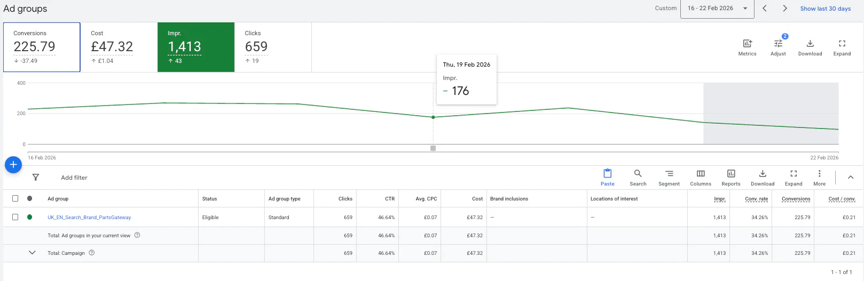This screenshot has width=864, height=281.
Task: Click the Standard ad group type cell
Action: (x=279, y=218)
